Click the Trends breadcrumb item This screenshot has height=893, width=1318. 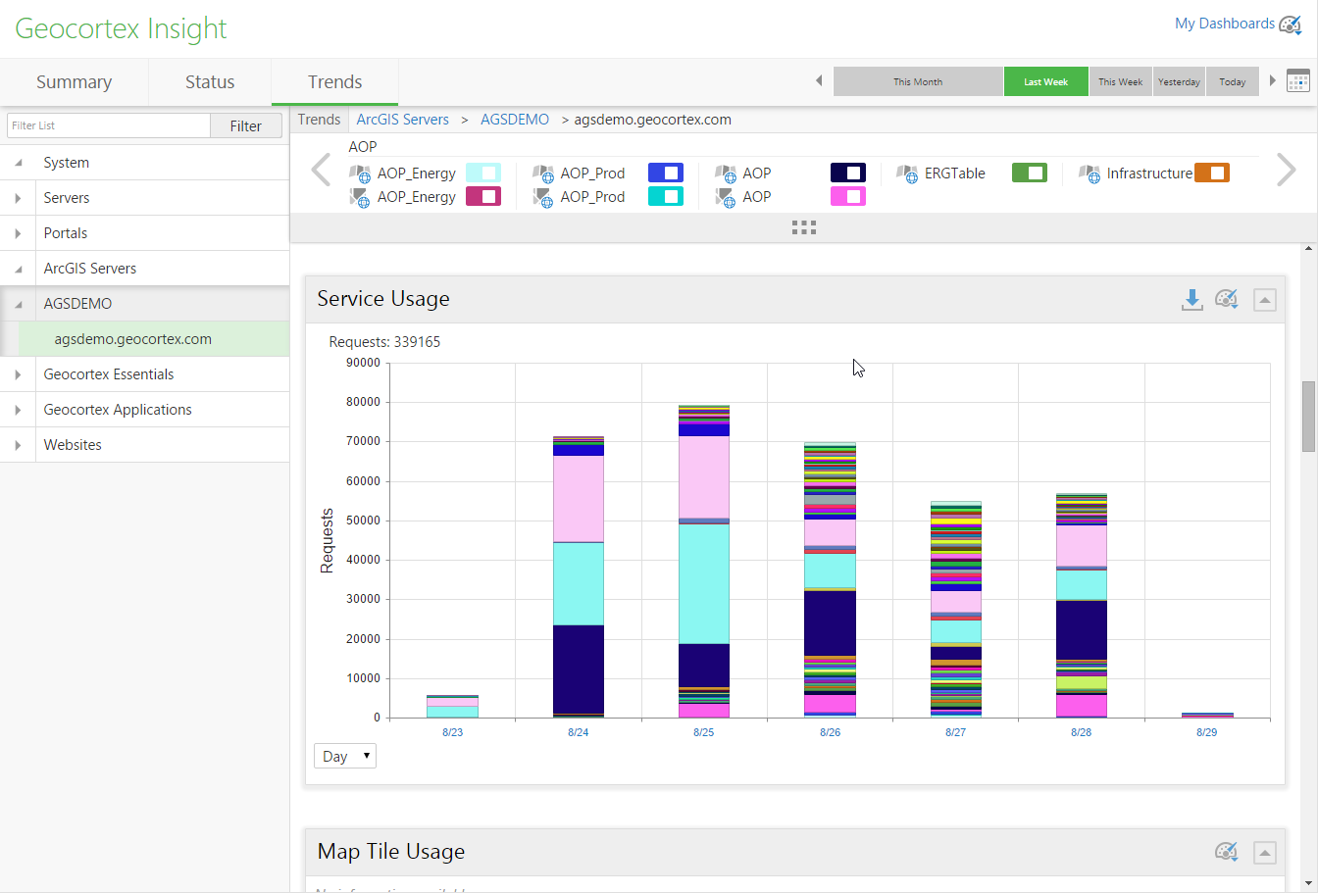click(320, 120)
